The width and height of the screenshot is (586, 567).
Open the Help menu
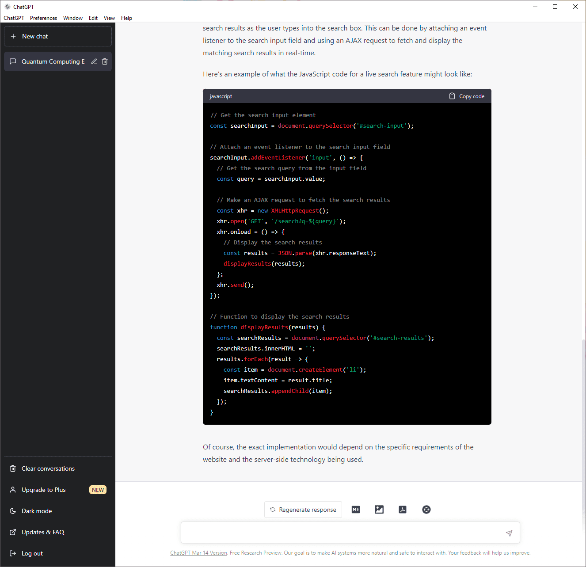[x=126, y=18]
